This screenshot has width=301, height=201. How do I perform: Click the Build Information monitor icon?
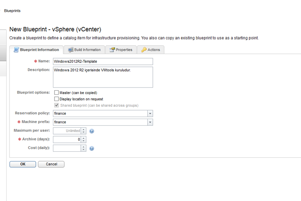tap(70, 50)
